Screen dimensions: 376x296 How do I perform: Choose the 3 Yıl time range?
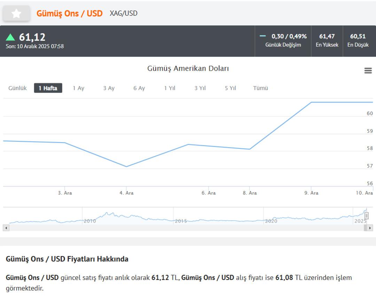point(200,88)
